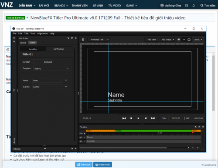
Task: Hide the Subtitle layer with eye icon
Action: [81, 141]
